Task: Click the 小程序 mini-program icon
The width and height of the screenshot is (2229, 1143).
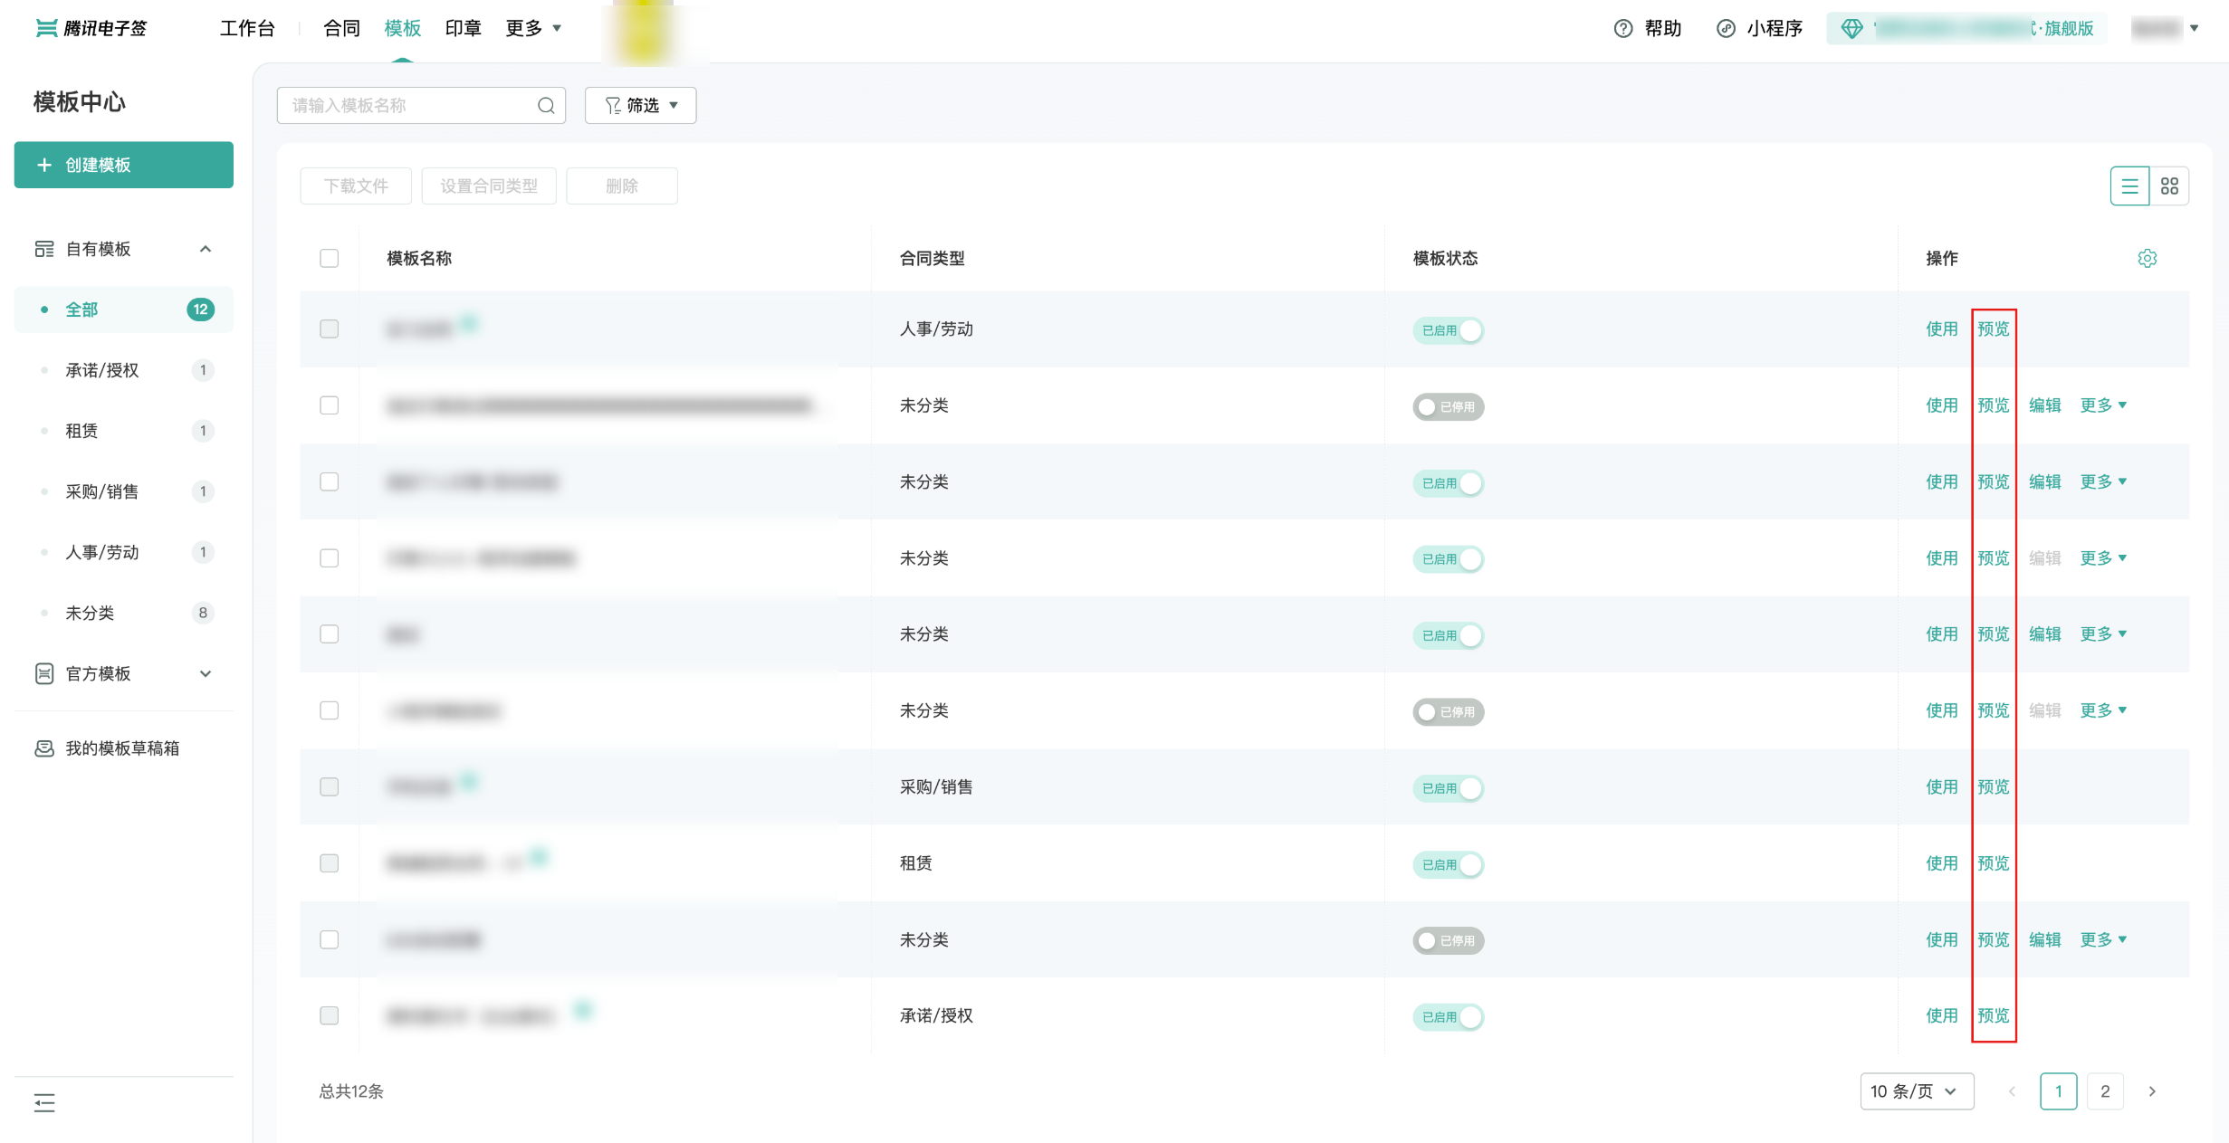Action: tap(1726, 29)
